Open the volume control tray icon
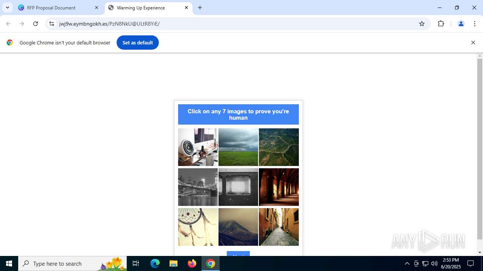The width and height of the screenshot is (483, 271). (434, 263)
